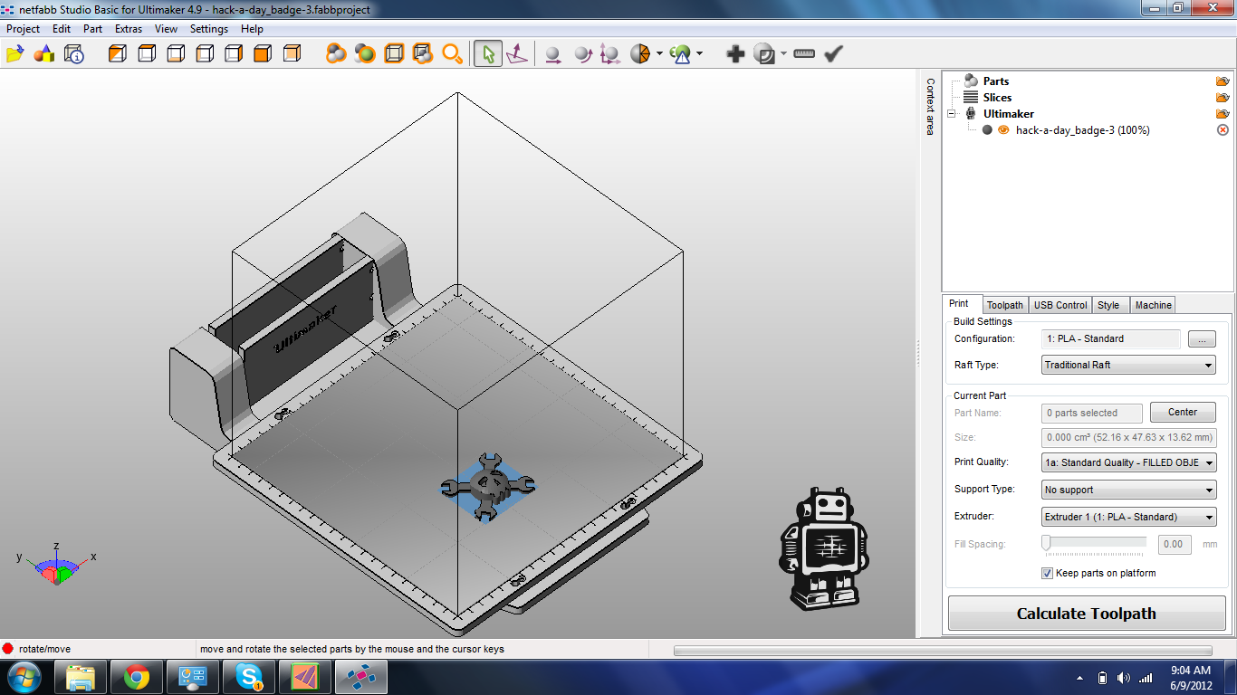Toggle visibility eye for hack-a-day_badge-3
The height and width of the screenshot is (695, 1237).
click(1003, 130)
